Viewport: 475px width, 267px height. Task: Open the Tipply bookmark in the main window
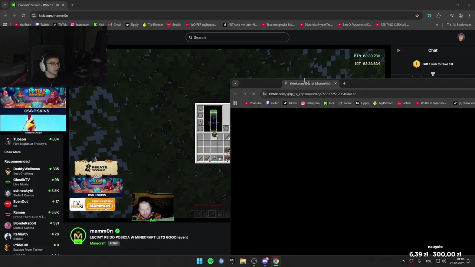[x=132, y=24]
